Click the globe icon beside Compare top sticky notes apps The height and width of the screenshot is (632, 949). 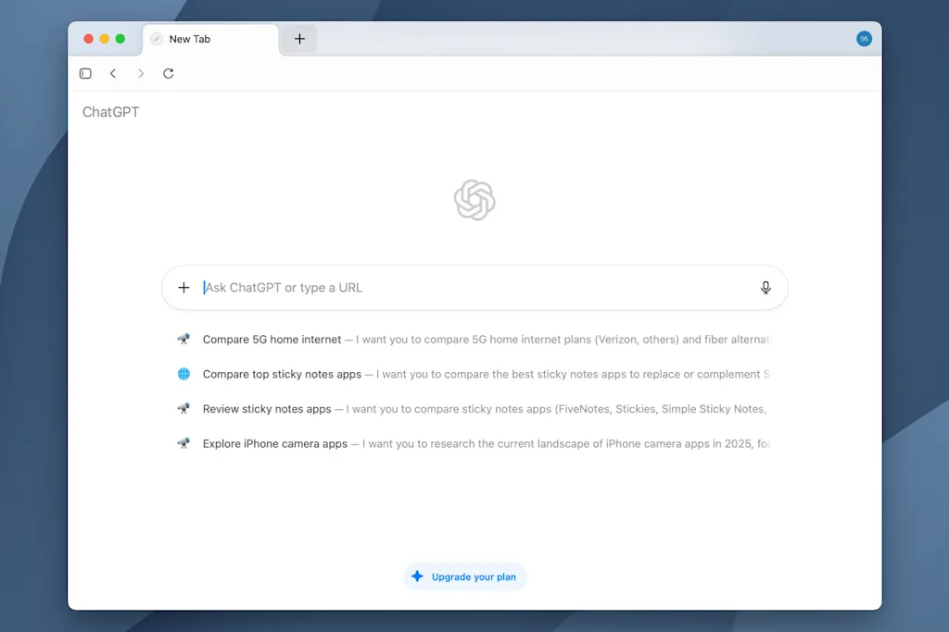(183, 374)
